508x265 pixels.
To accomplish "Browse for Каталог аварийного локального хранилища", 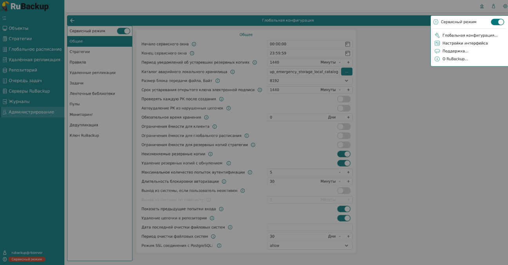I will [347, 71].
